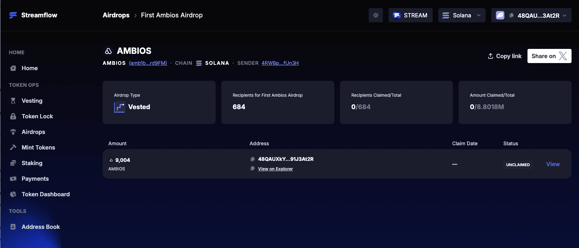View the airdrop claim row details
This screenshot has width=579, height=248.
coord(553,164)
